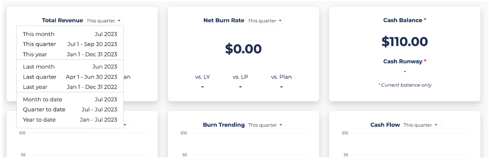Choose 'Last quarter' period option
Screen dimensions: 489x161
[70, 77]
